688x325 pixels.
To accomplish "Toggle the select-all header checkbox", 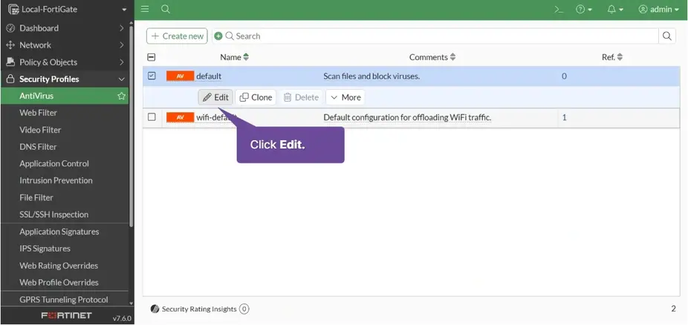I will tap(152, 57).
